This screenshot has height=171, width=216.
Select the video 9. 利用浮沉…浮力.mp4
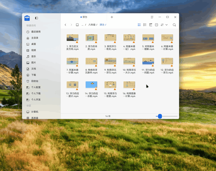(110, 66)
